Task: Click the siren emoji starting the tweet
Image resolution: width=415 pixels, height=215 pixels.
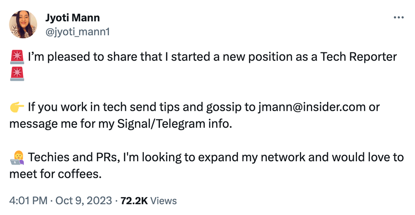Action: [17, 57]
